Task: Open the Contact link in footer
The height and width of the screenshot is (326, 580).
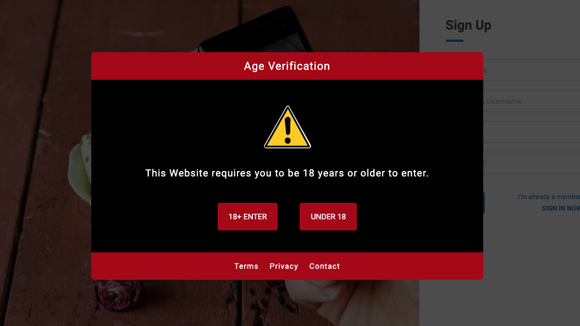Action: click(324, 266)
